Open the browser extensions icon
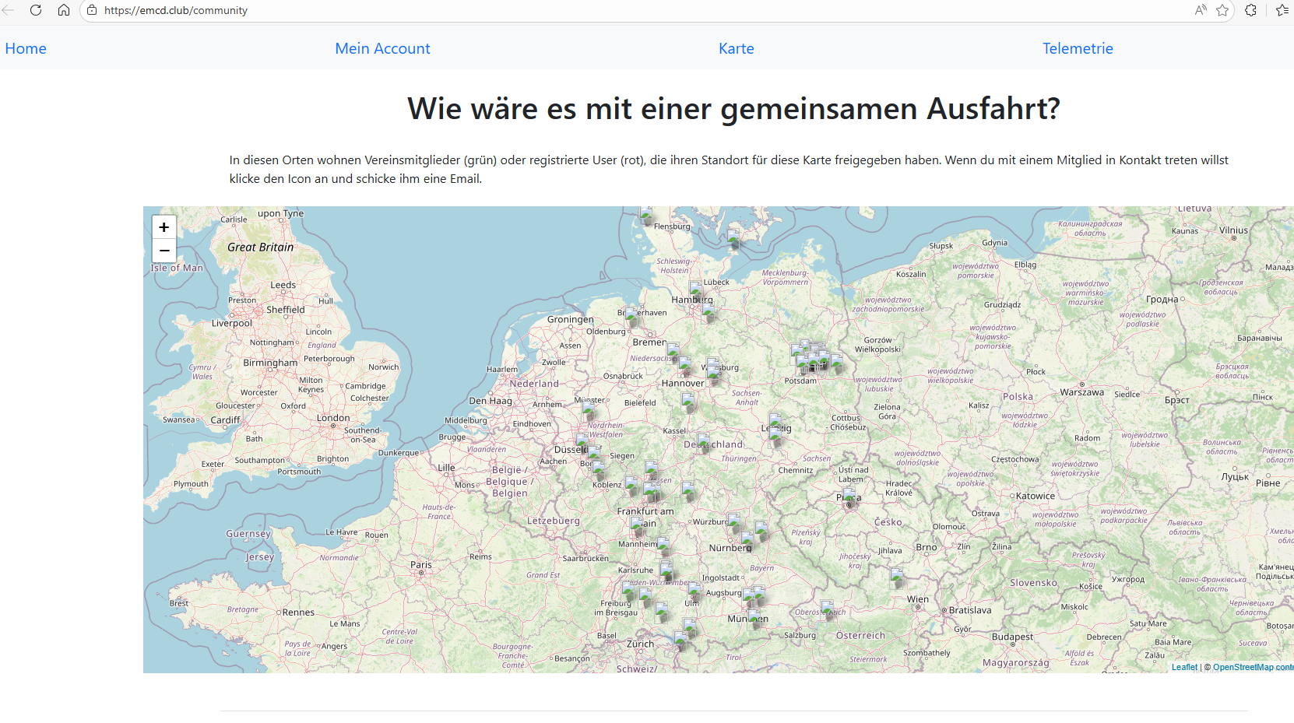The width and height of the screenshot is (1294, 723). tap(1250, 10)
